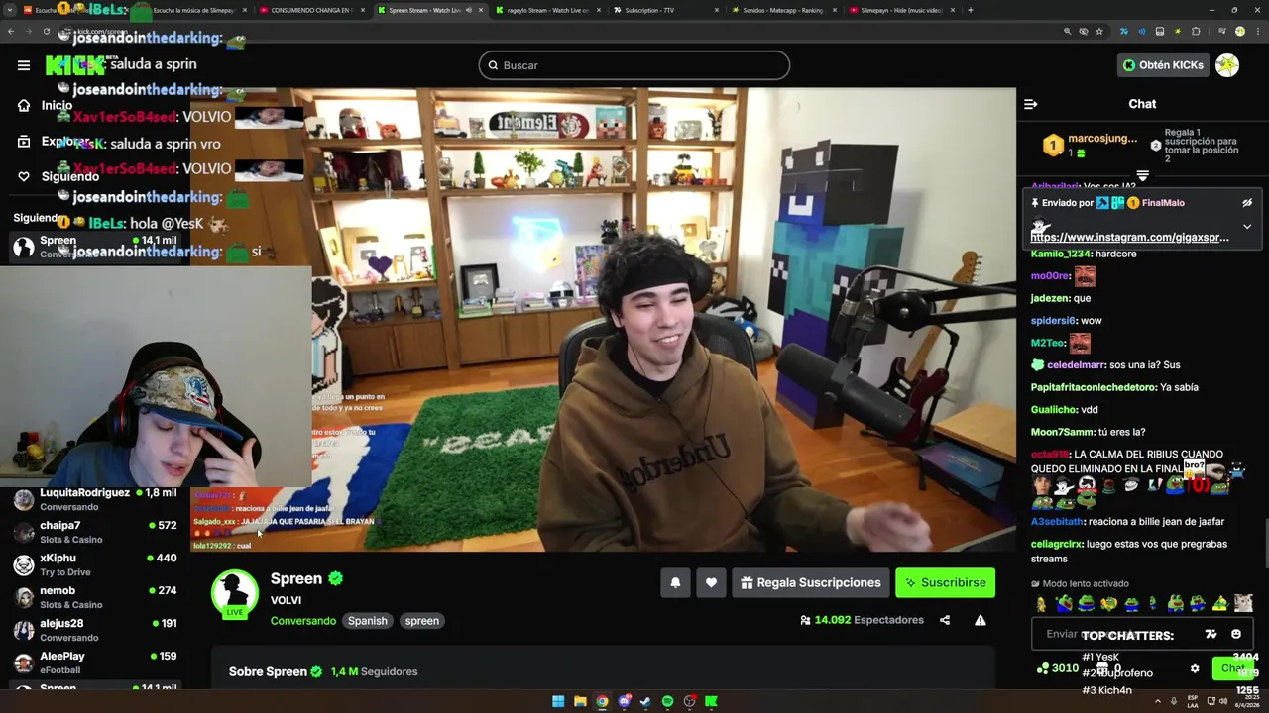
Task: Open alejus28 channel in sidebar
Action: pyautogui.click(x=95, y=630)
